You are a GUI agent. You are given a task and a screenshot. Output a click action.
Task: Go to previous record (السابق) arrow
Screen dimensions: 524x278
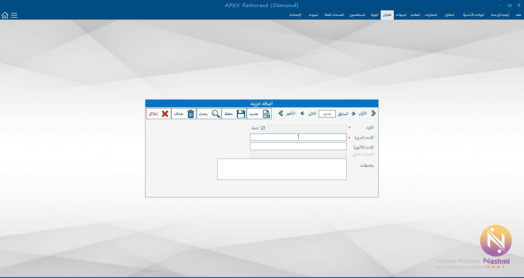coord(353,114)
